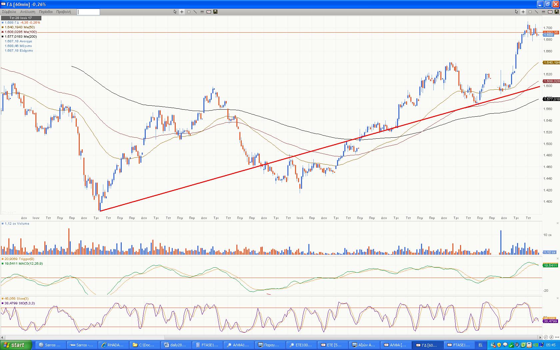
Task: Select the trend line tool in the far-right toolbar
Action: tap(536, 12)
